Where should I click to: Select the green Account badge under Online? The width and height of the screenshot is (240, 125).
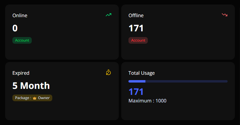(22, 40)
